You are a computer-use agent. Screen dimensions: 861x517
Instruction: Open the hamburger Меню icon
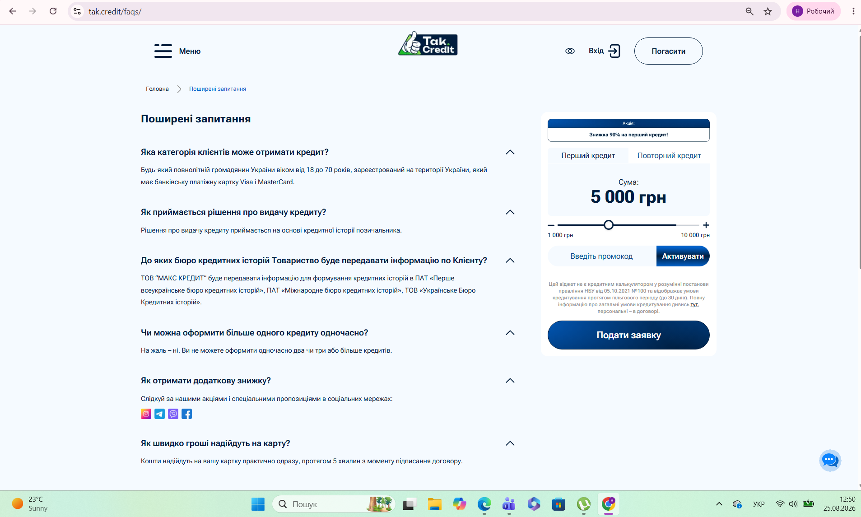point(163,51)
